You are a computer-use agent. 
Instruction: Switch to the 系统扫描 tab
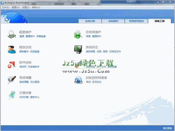coord(90,21)
